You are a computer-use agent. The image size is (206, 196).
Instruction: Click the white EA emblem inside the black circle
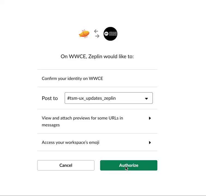point(106,34)
